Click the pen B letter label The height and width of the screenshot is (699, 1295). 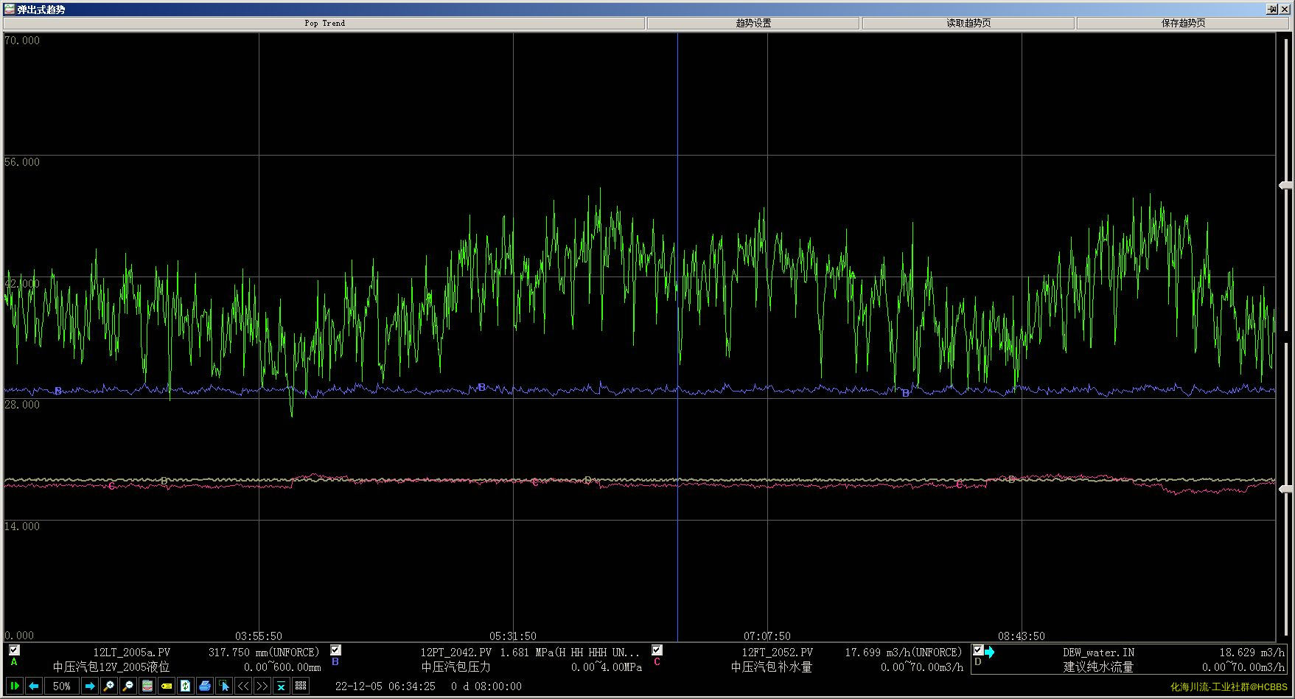click(x=335, y=662)
